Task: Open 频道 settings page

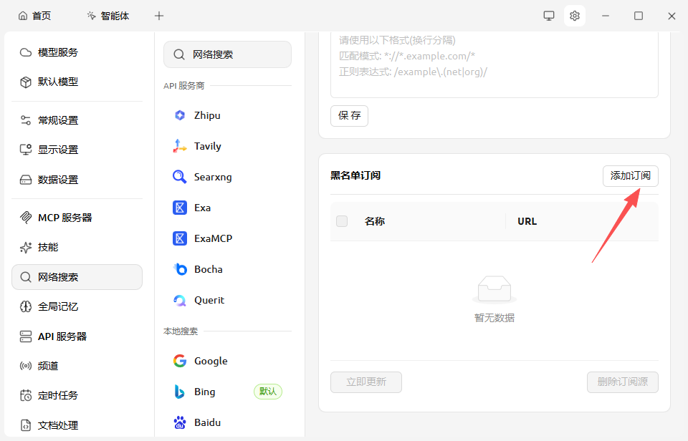Action: tap(77, 366)
